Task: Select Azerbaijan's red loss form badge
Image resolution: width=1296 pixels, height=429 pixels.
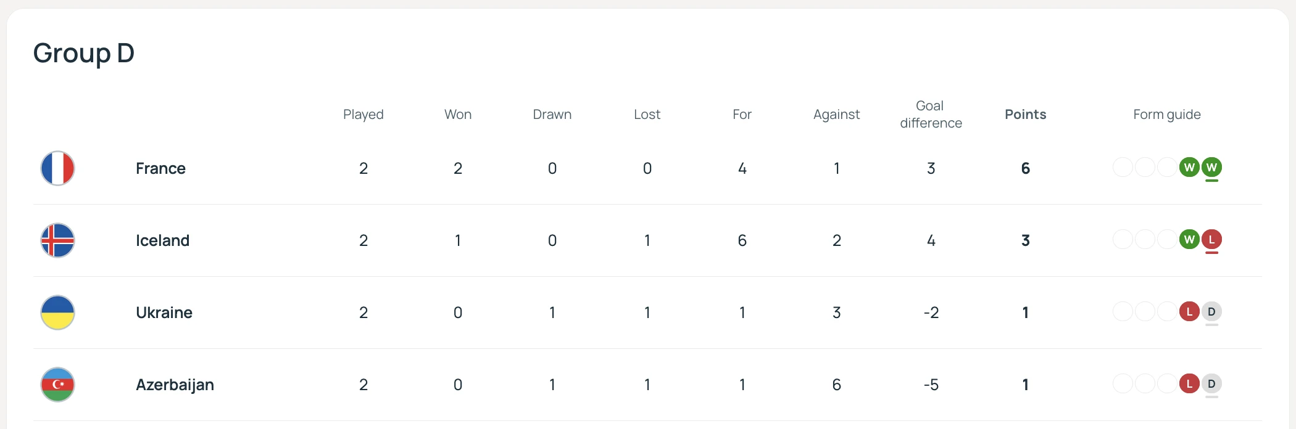Action: point(1189,383)
